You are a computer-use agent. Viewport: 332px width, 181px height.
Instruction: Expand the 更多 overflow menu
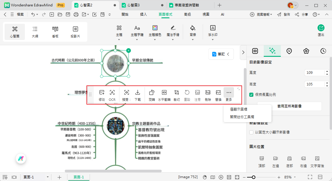point(229,95)
